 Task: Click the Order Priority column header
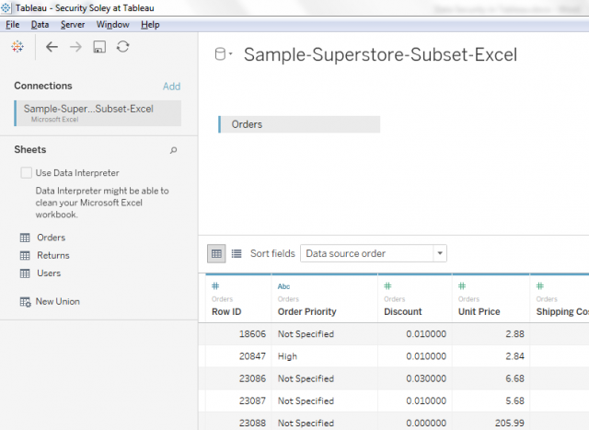tap(306, 311)
